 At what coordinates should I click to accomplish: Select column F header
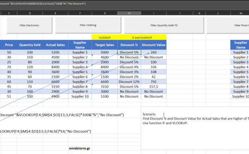(80, 13)
